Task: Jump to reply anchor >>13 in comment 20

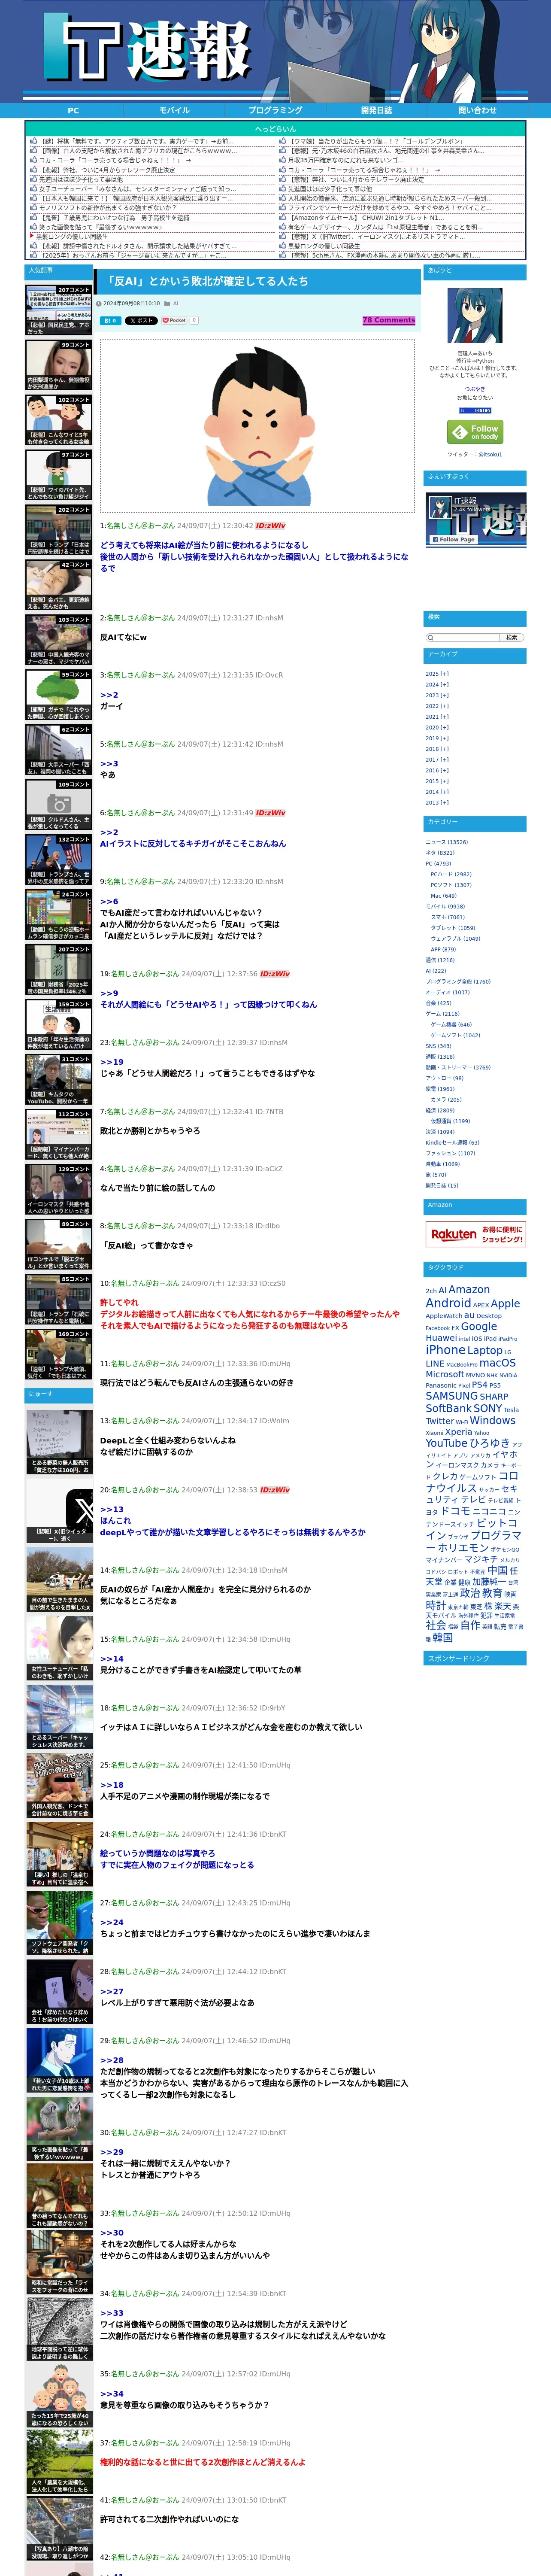Action: (x=112, y=1509)
